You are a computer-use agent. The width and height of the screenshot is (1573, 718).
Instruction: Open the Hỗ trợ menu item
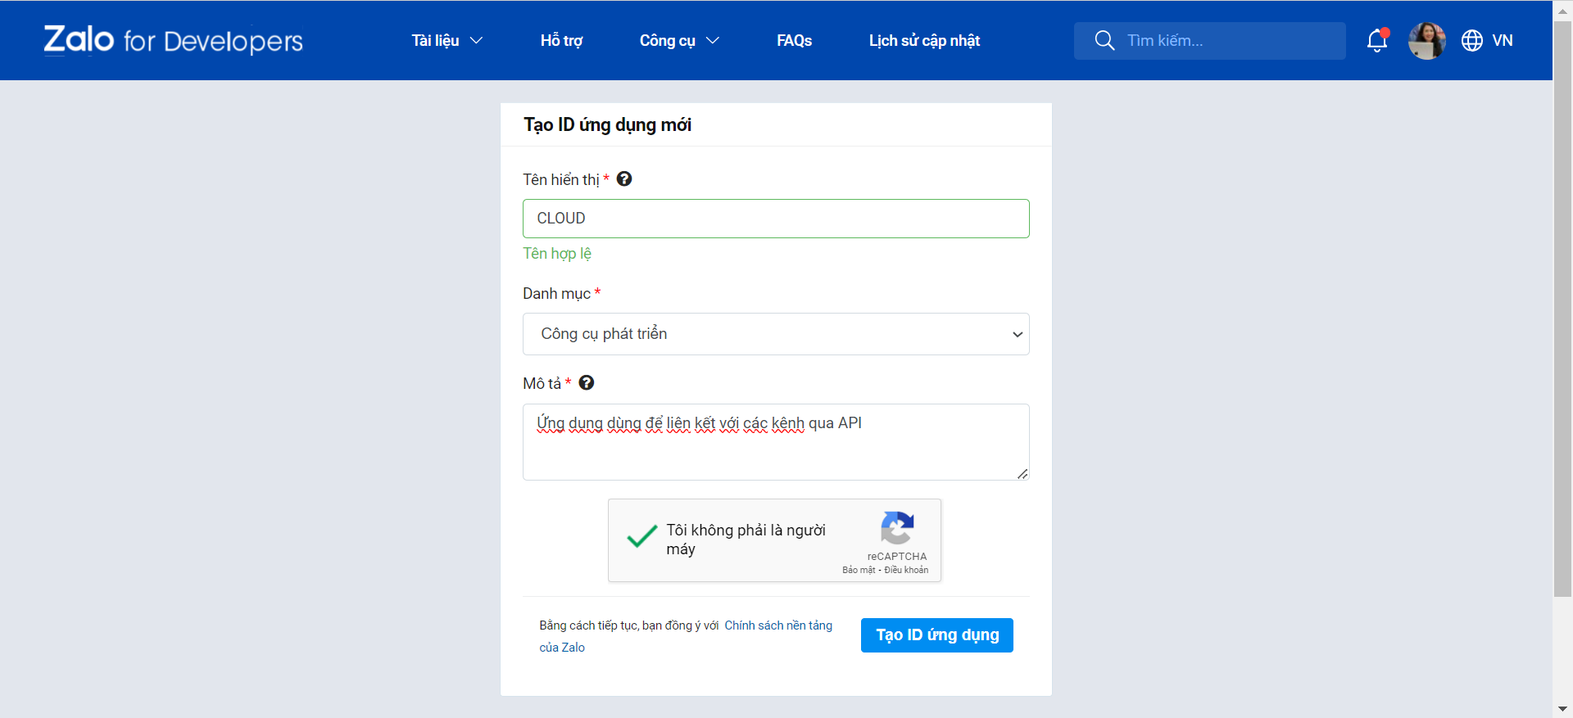click(561, 40)
